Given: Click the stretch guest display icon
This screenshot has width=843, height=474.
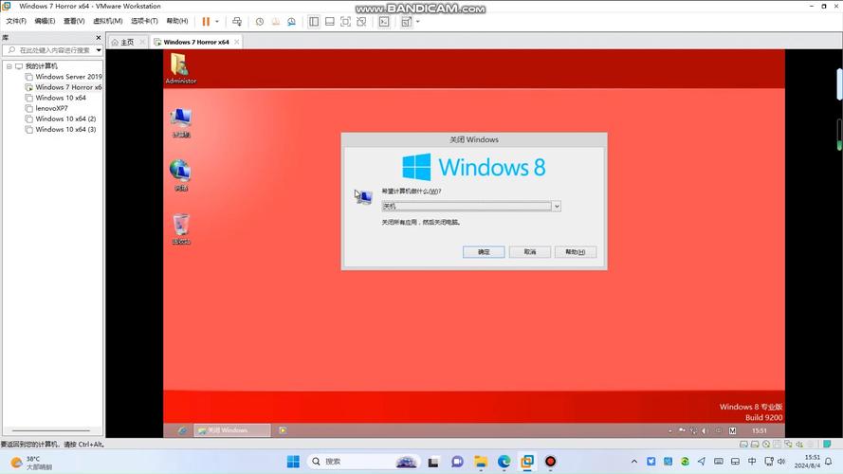Looking at the screenshot, I should tap(406, 22).
